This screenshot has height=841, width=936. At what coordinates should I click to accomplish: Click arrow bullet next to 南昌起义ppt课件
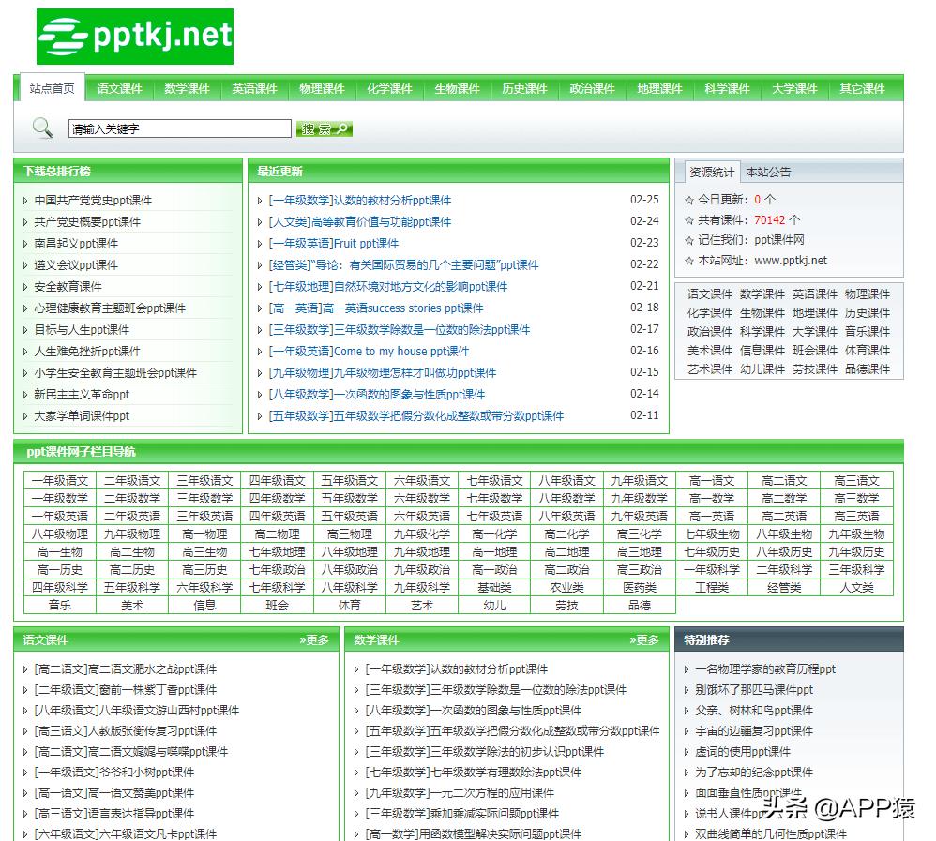25,244
